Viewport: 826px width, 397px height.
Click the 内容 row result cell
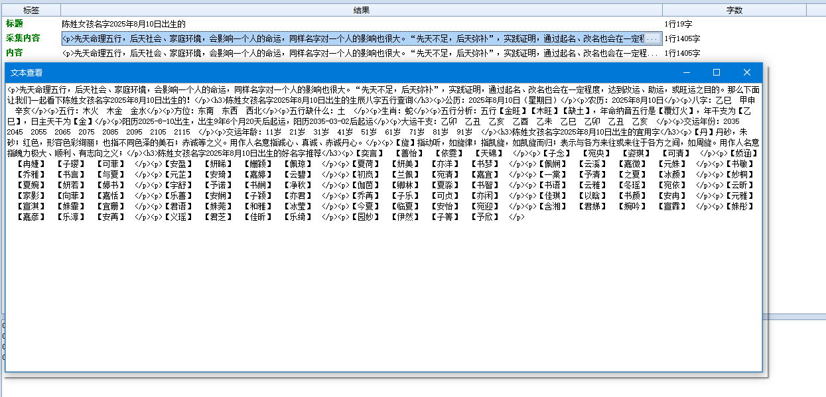[x=358, y=53]
